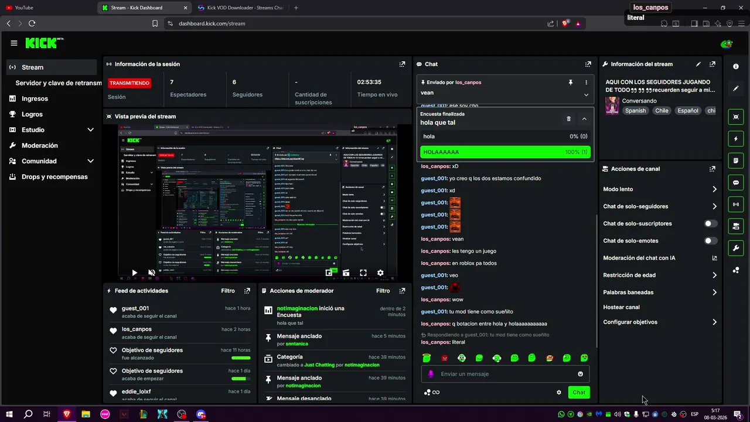Click Hostear canal
The height and width of the screenshot is (422, 750).
[621, 307]
